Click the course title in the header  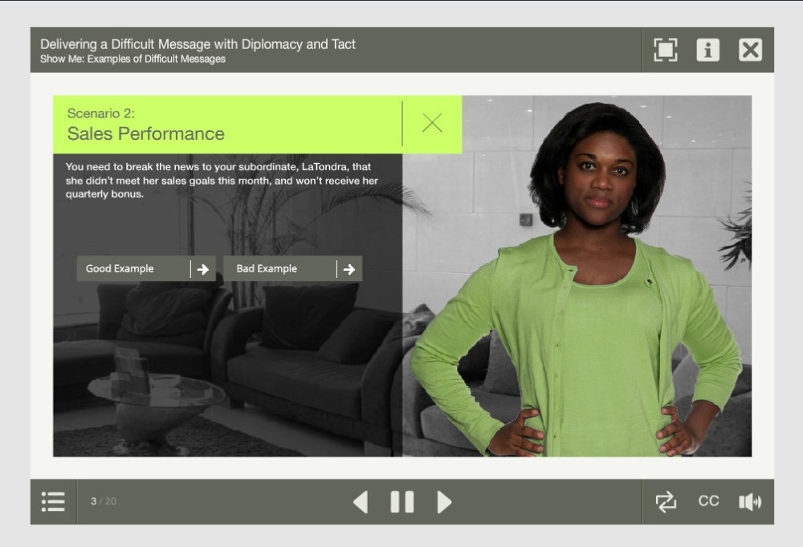point(198,44)
